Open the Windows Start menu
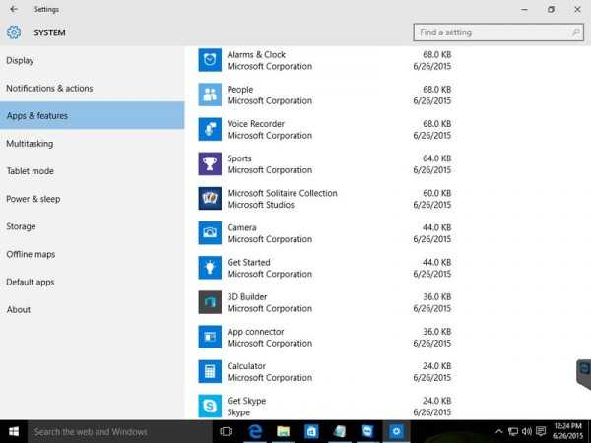The height and width of the screenshot is (443, 591). tap(13, 431)
